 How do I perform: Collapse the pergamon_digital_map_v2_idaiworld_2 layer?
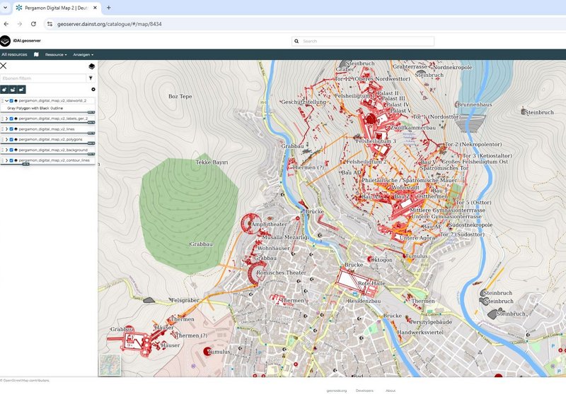6,101
